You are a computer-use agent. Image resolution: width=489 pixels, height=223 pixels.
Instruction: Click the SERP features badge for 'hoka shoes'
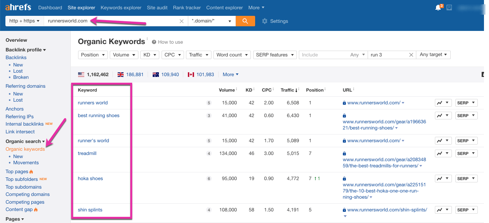209,179
